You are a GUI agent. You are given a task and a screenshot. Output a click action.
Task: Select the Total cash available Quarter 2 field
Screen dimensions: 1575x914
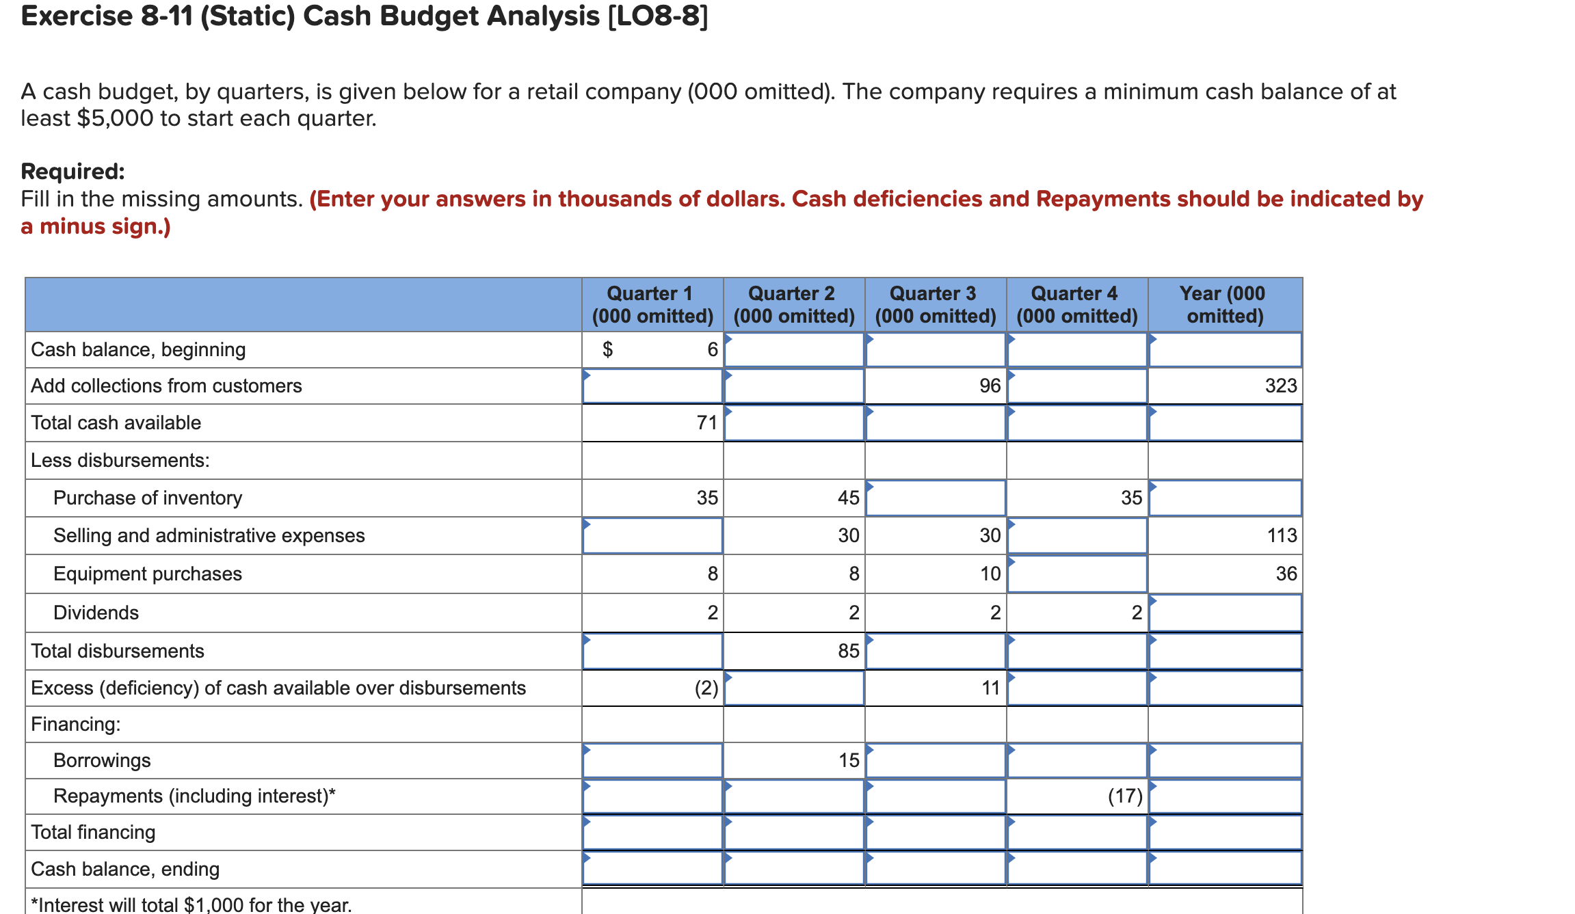point(793,423)
